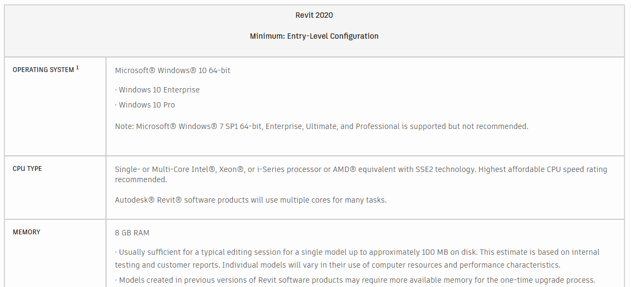This screenshot has width=631, height=287.
Task: Click the Microsoft Windows 10 64-bit text
Action: pyautogui.click(x=173, y=70)
